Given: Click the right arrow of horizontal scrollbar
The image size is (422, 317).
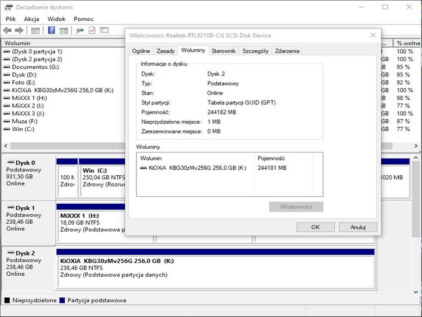Looking at the screenshot, I should click(416, 146).
